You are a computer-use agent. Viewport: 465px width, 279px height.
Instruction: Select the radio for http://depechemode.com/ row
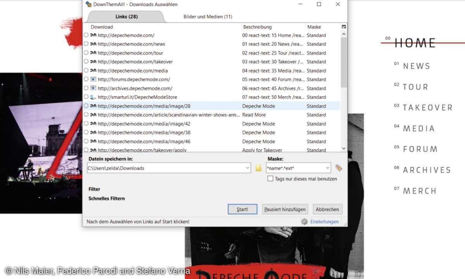coord(86,35)
